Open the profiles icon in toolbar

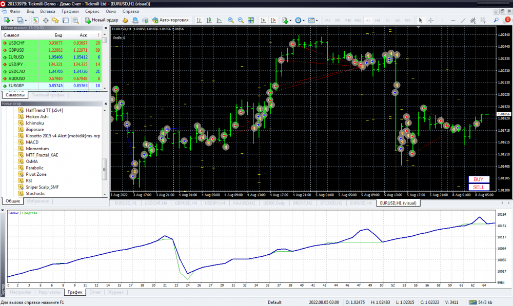click(20, 21)
